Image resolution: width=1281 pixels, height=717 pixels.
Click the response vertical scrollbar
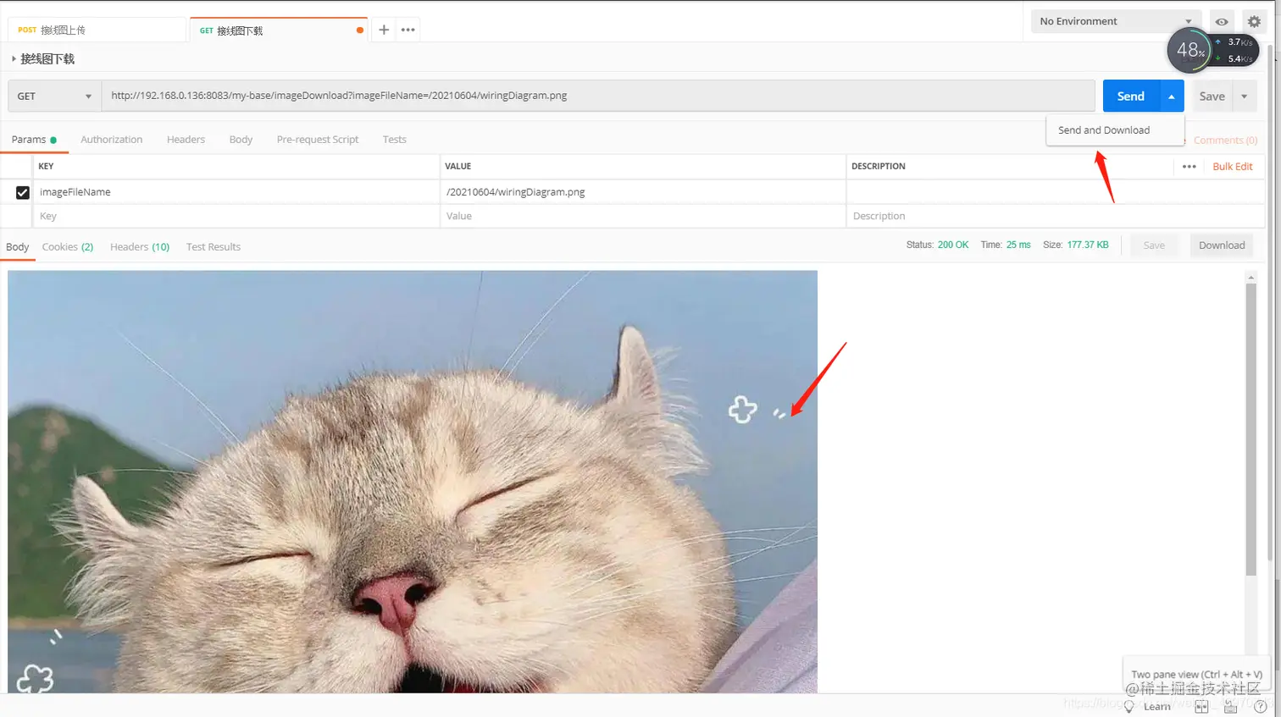[x=1250, y=429]
